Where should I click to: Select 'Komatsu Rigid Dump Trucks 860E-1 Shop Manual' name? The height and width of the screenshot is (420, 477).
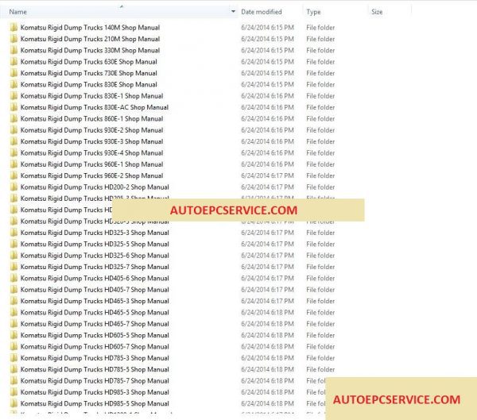tap(92, 119)
